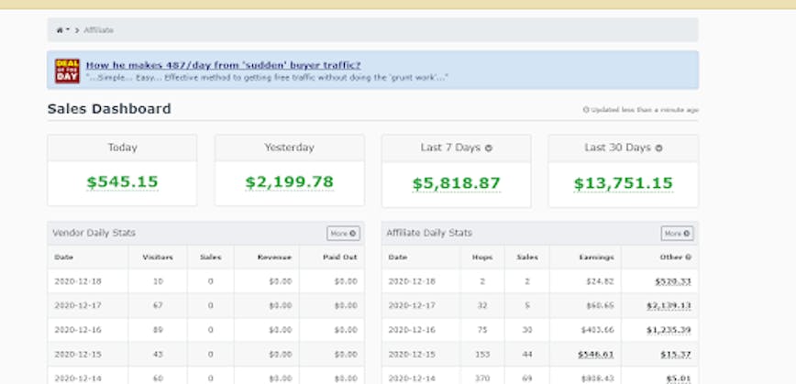Click the Affiliate breadcrumb item
Viewport: 796px width, 384px height.
pos(98,30)
